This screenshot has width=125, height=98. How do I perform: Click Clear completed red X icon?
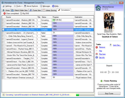(4, 13)
